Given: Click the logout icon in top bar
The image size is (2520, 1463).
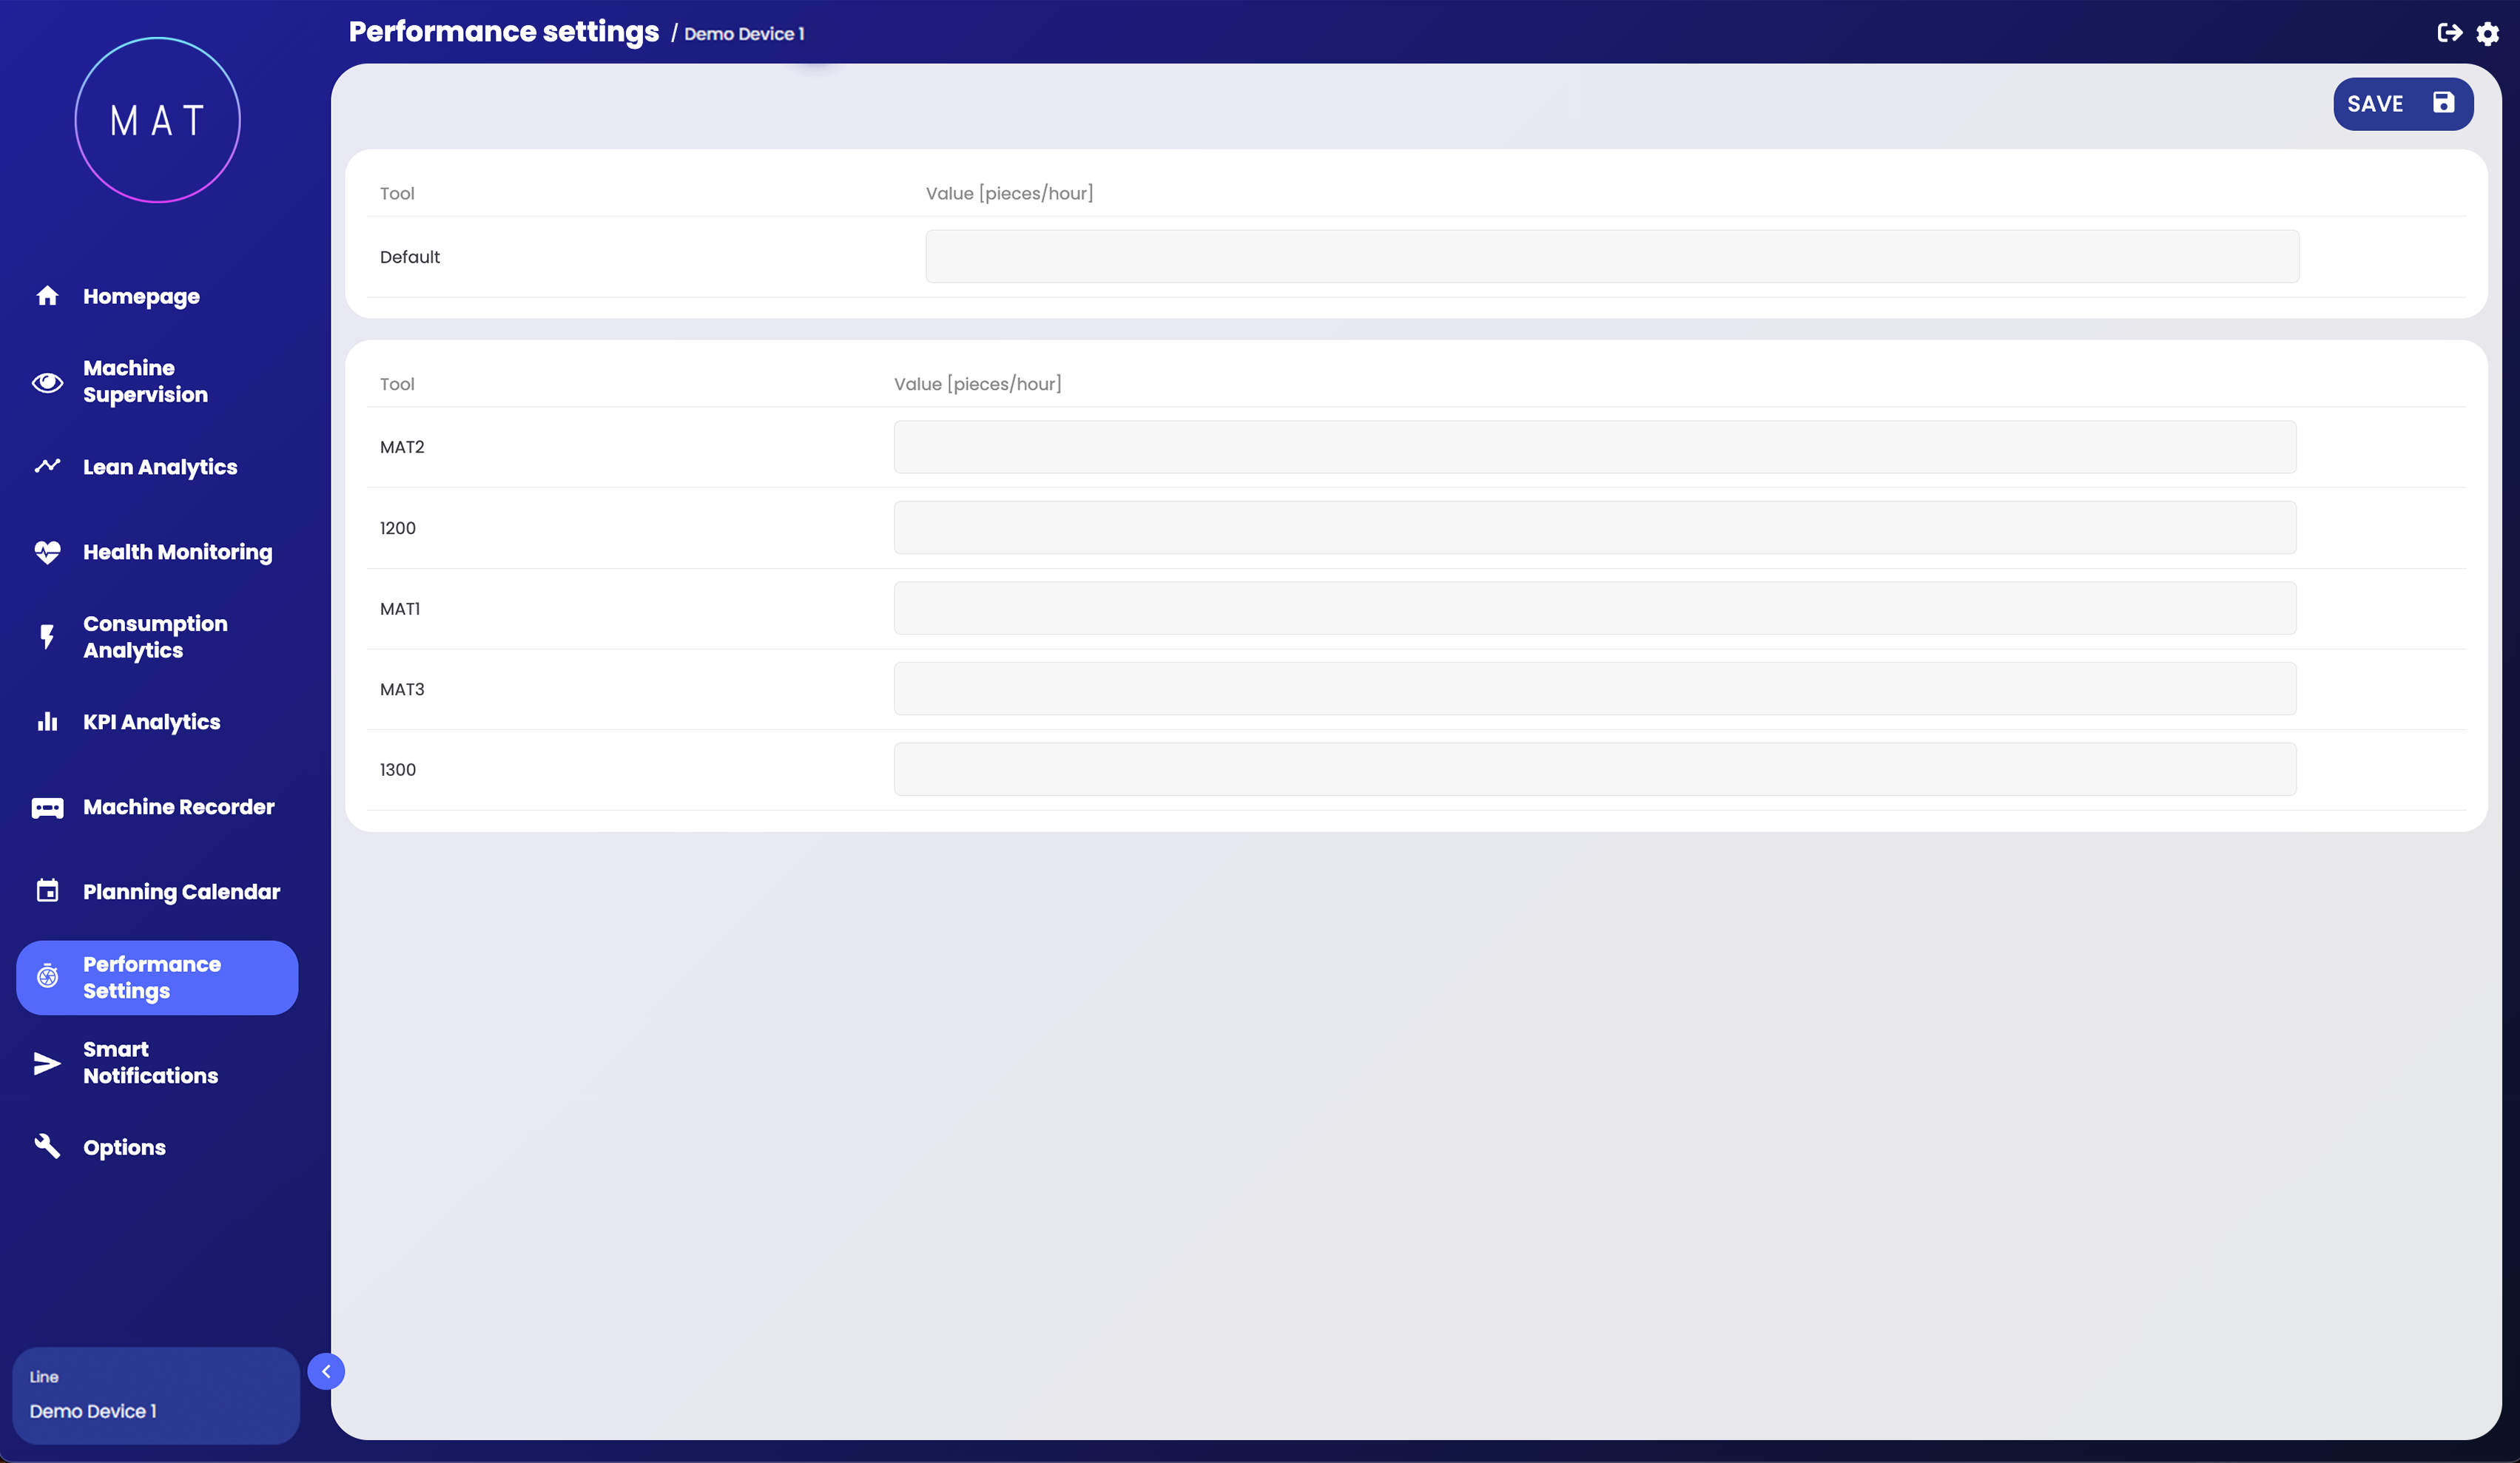Looking at the screenshot, I should coord(2449,33).
